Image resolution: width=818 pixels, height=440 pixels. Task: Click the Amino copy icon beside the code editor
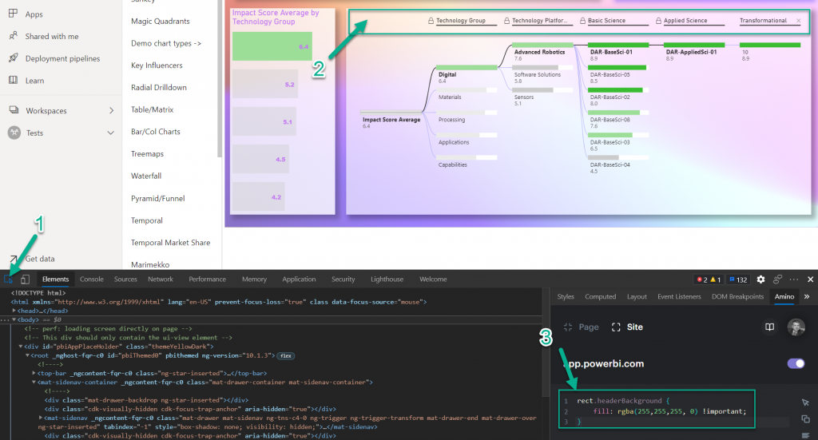coord(805,418)
